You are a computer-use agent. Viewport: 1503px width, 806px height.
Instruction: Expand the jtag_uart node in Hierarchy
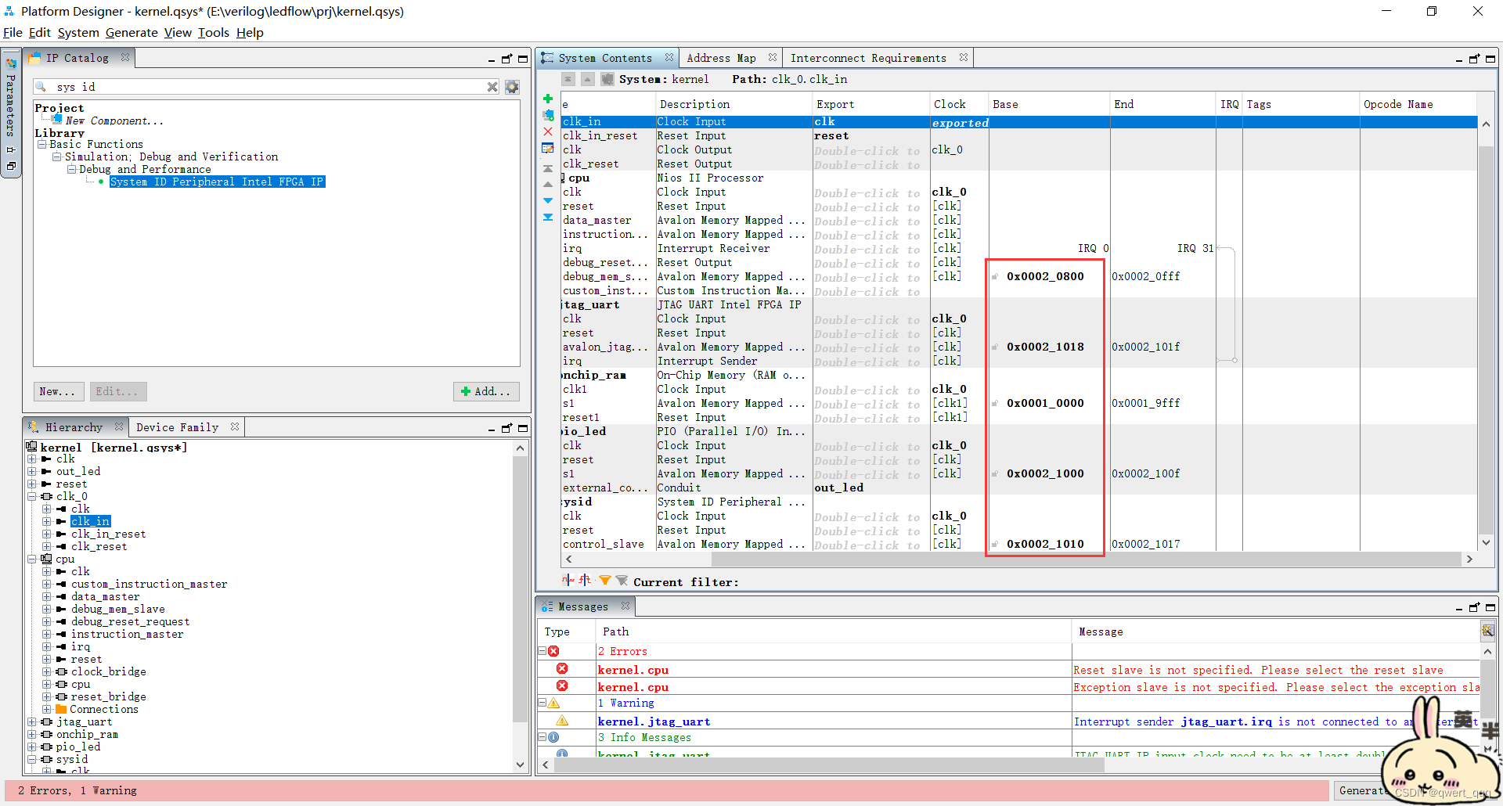(x=32, y=721)
